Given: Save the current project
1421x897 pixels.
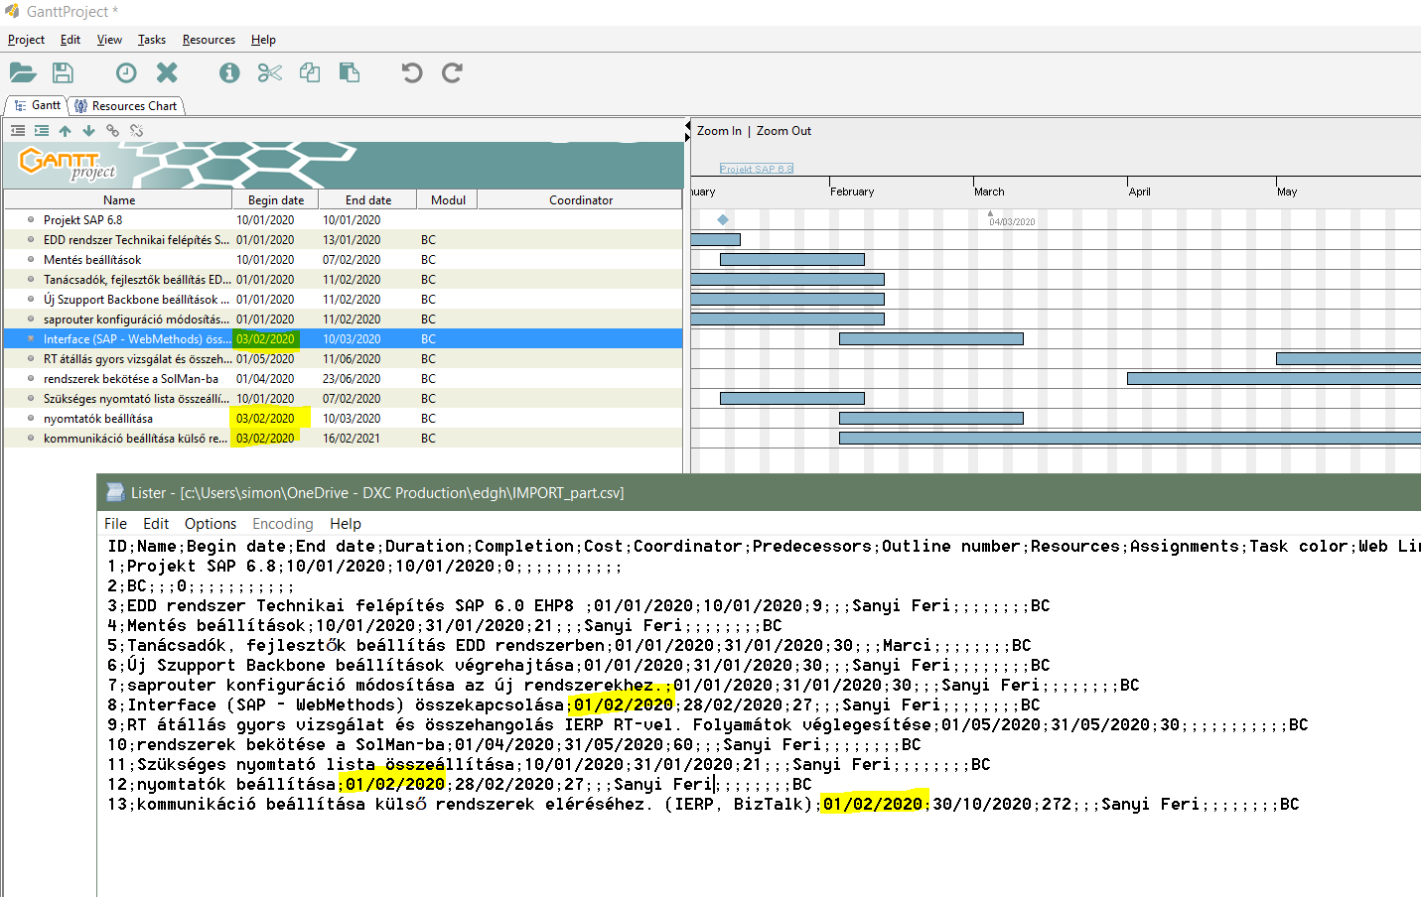Looking at the screenshot, I should tap(62, 72).
